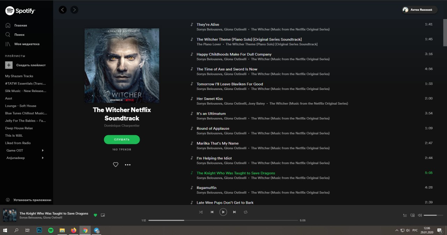This screenshot has height=235, width=447.
Task: Skip to next track
Action: coord(234,212)
